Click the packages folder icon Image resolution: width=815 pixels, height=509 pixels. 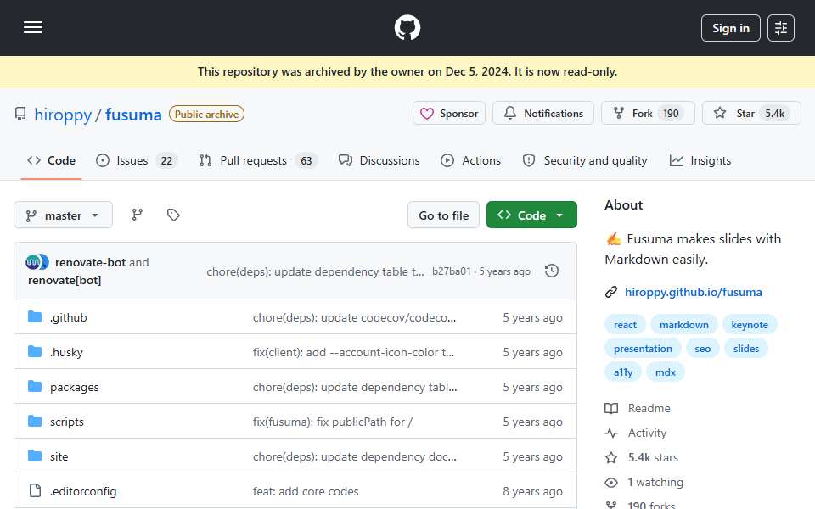point(35,387)
